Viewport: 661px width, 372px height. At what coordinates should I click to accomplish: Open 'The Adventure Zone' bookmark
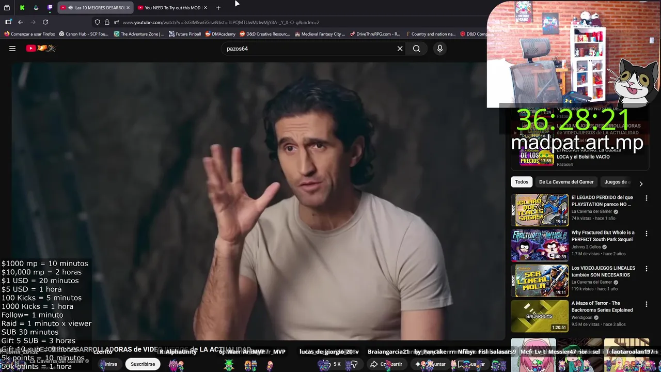[139, 34]
